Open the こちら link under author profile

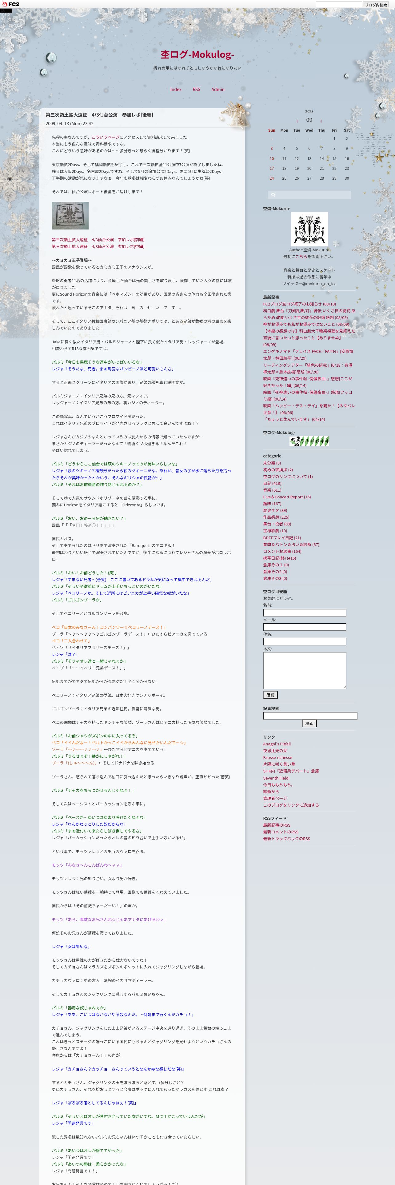301,257
